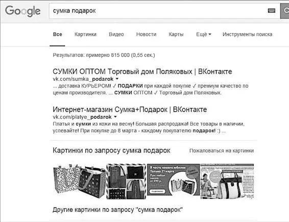The width and height of the screenshot is (289, 222).
Task: Click snippet text 'доставка КУРЬЕРОМ'
Action: click(84, 86)
